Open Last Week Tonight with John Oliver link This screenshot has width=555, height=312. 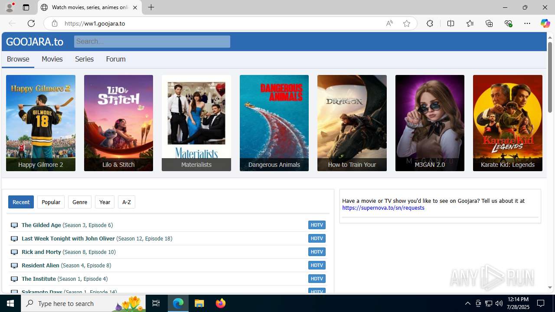tap(97, 238)
